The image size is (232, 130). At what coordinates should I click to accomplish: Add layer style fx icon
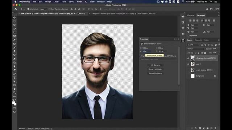[196, 128]
